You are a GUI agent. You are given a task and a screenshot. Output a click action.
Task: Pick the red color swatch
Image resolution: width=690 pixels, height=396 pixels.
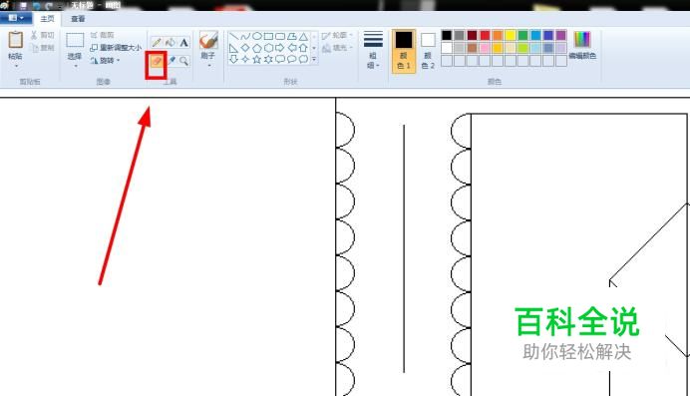[485, 35]
